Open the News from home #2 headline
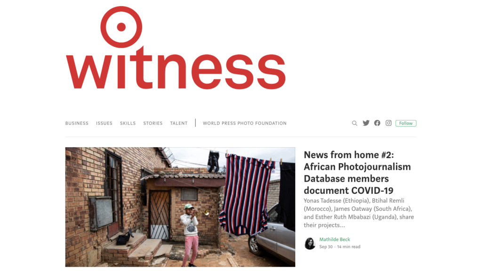The height and width of the screenshot is (271, 482). [357, 172]
